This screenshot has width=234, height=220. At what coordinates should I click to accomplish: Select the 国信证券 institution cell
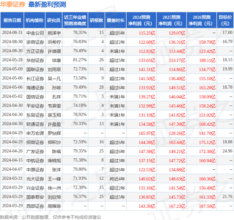[x=35, y=97]
